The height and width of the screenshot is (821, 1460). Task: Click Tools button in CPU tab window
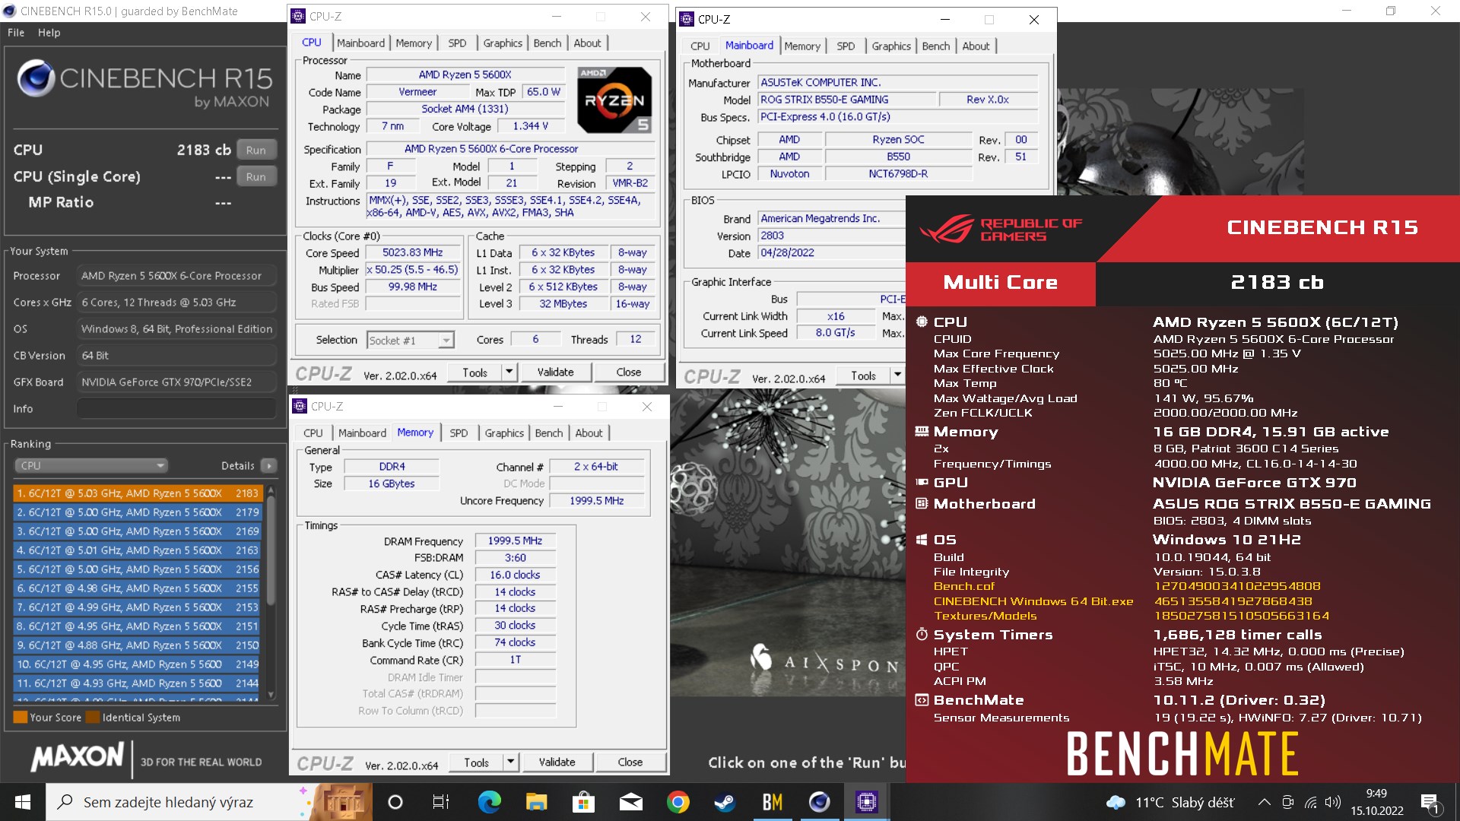pos(475,372)
